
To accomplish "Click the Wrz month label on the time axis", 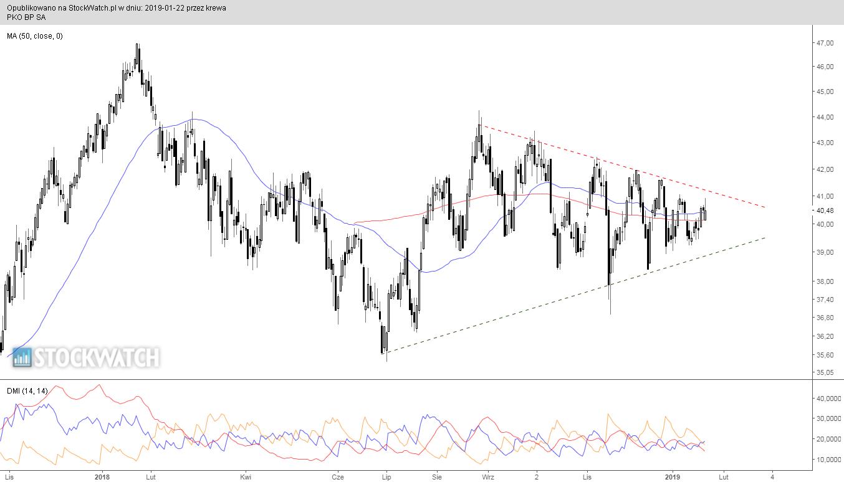I will [x=488, y=477].
